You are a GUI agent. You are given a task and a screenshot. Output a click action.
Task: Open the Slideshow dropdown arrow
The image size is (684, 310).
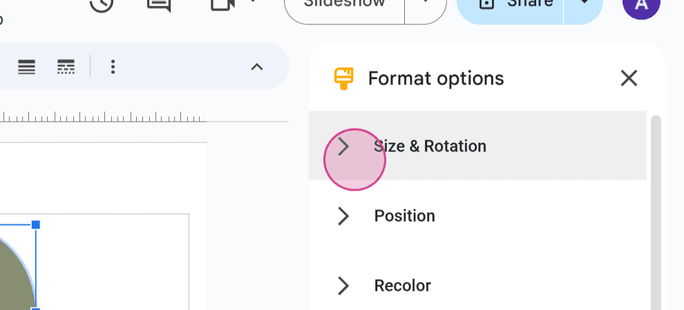(426, 3)
